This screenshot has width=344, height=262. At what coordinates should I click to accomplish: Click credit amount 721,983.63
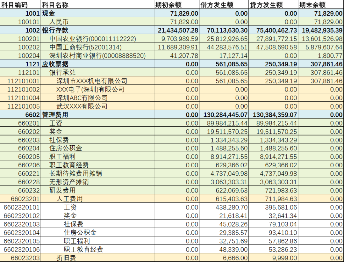click(273, 190)
